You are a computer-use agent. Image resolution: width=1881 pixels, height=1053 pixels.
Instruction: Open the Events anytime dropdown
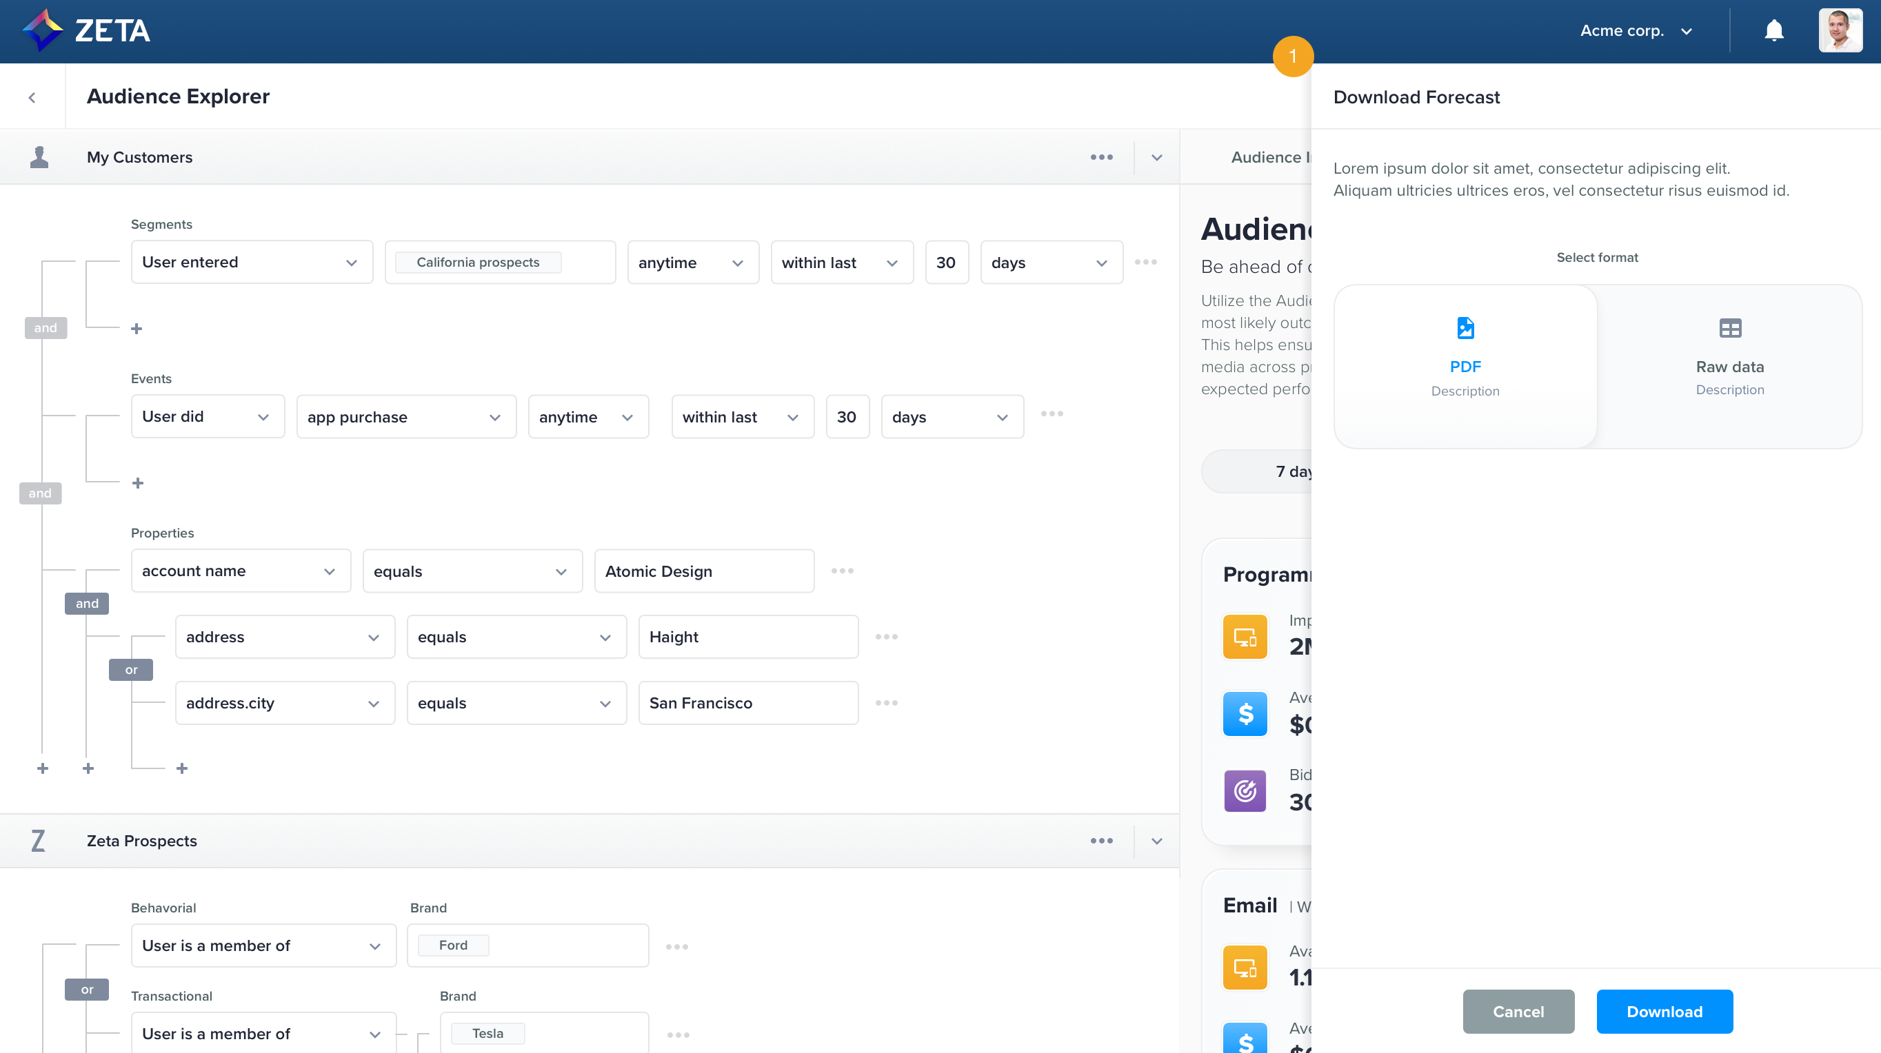(x=587, y=416)
